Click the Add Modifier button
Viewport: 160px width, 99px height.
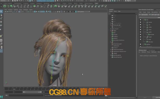pyautogui.click(x=144, y=15)
